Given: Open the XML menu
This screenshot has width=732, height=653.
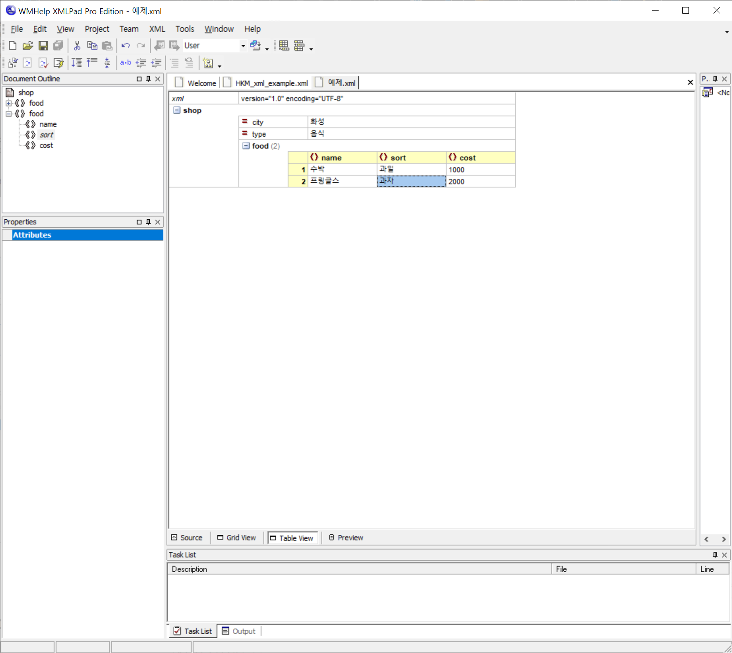Looking at the screenshot, I should point(157,29).
